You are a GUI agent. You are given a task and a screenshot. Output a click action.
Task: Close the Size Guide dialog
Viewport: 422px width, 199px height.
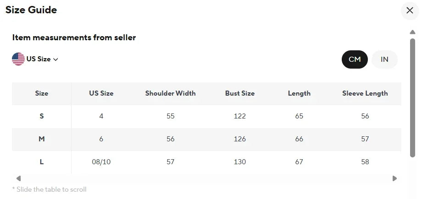tap(410, 11)
